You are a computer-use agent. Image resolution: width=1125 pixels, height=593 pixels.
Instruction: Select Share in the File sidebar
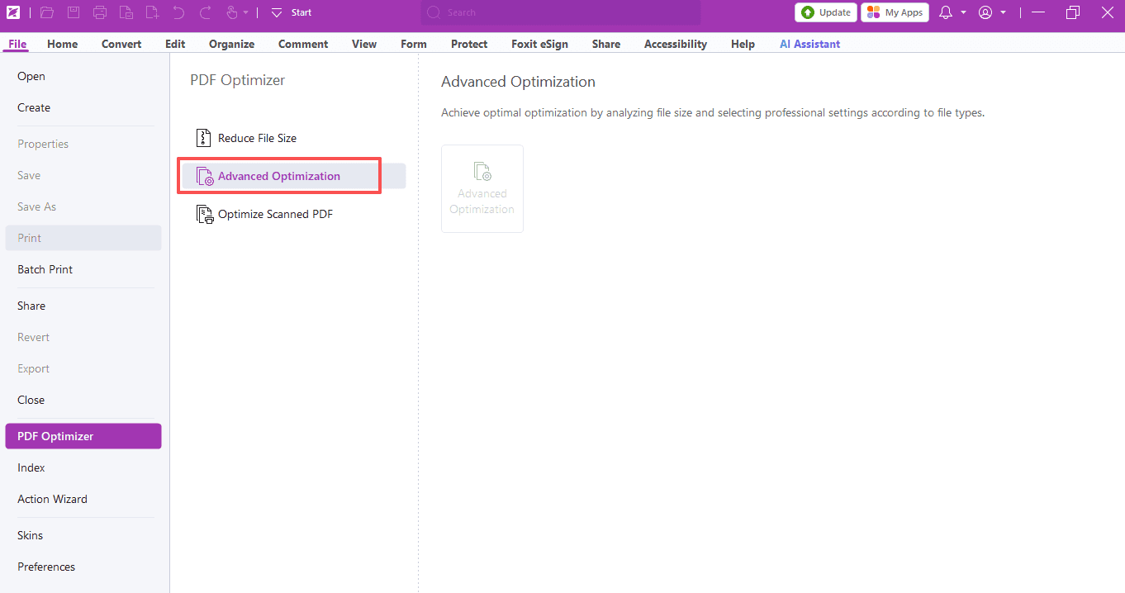(83, 306)
